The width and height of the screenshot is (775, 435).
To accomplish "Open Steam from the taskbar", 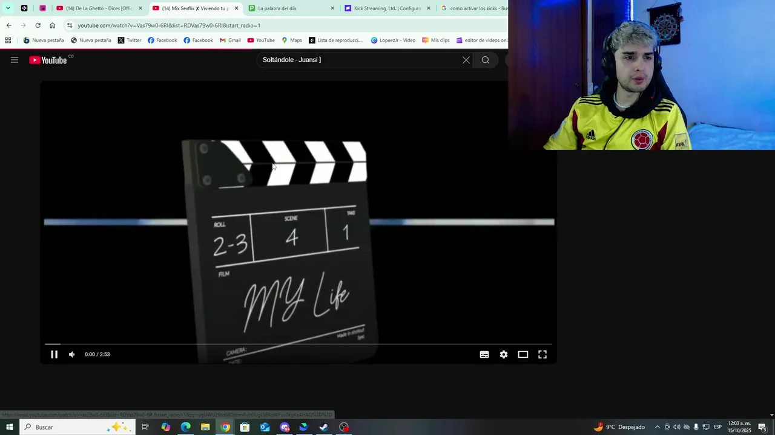I will click(324, 427).
